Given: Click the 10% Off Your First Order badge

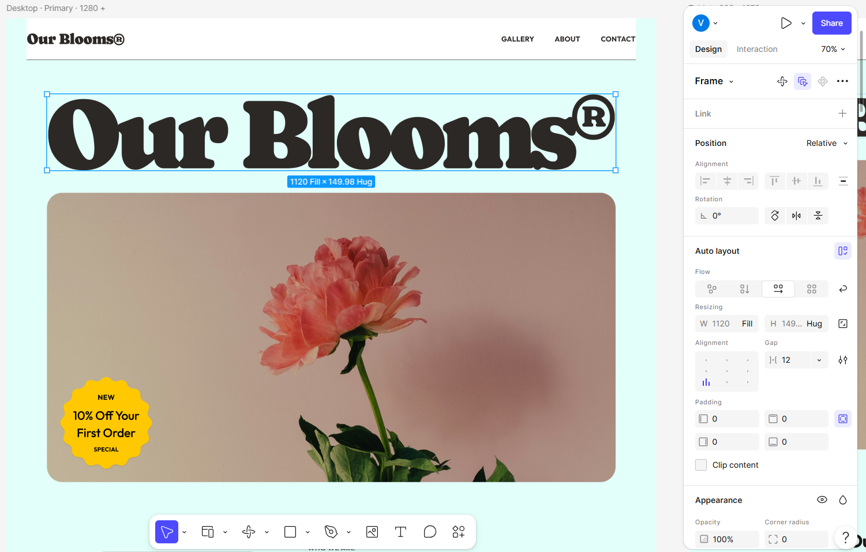Looking at the screenshot, I should click(106, 423).
